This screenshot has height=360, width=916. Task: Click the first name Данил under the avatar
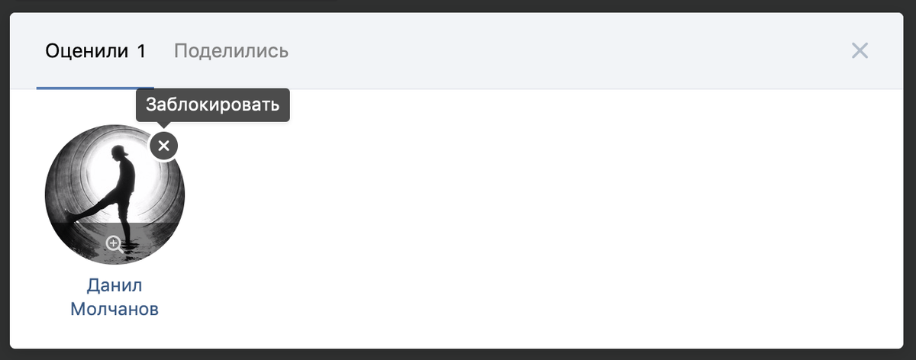114,286
